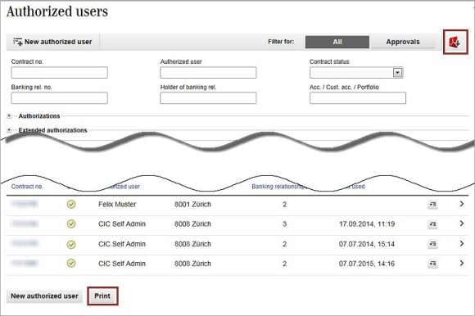Expand the Extended authorizations section
The image size is (475, 316).
[x=9, y=130]
